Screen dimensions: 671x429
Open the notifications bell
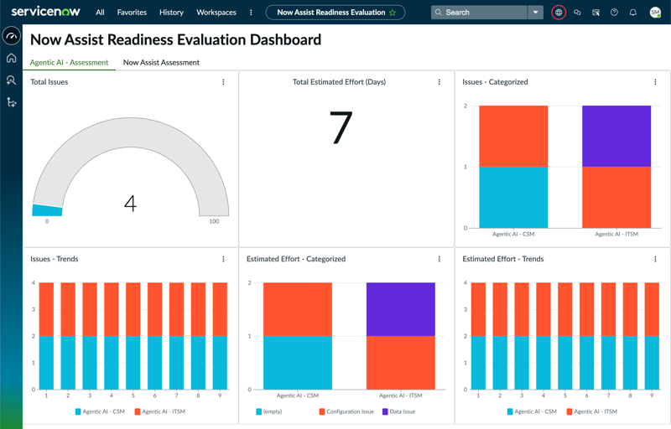click(633, 13)
